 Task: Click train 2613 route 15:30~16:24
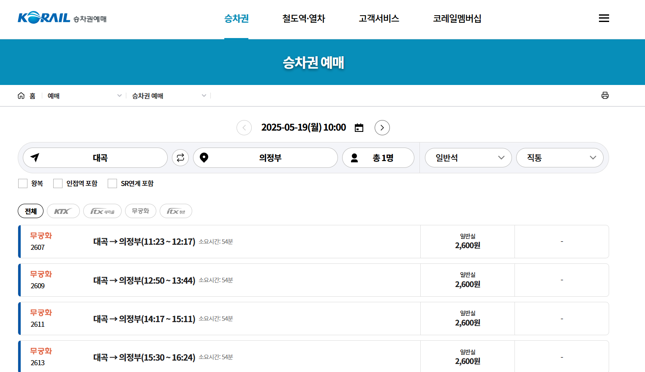[x=144, y=358]
